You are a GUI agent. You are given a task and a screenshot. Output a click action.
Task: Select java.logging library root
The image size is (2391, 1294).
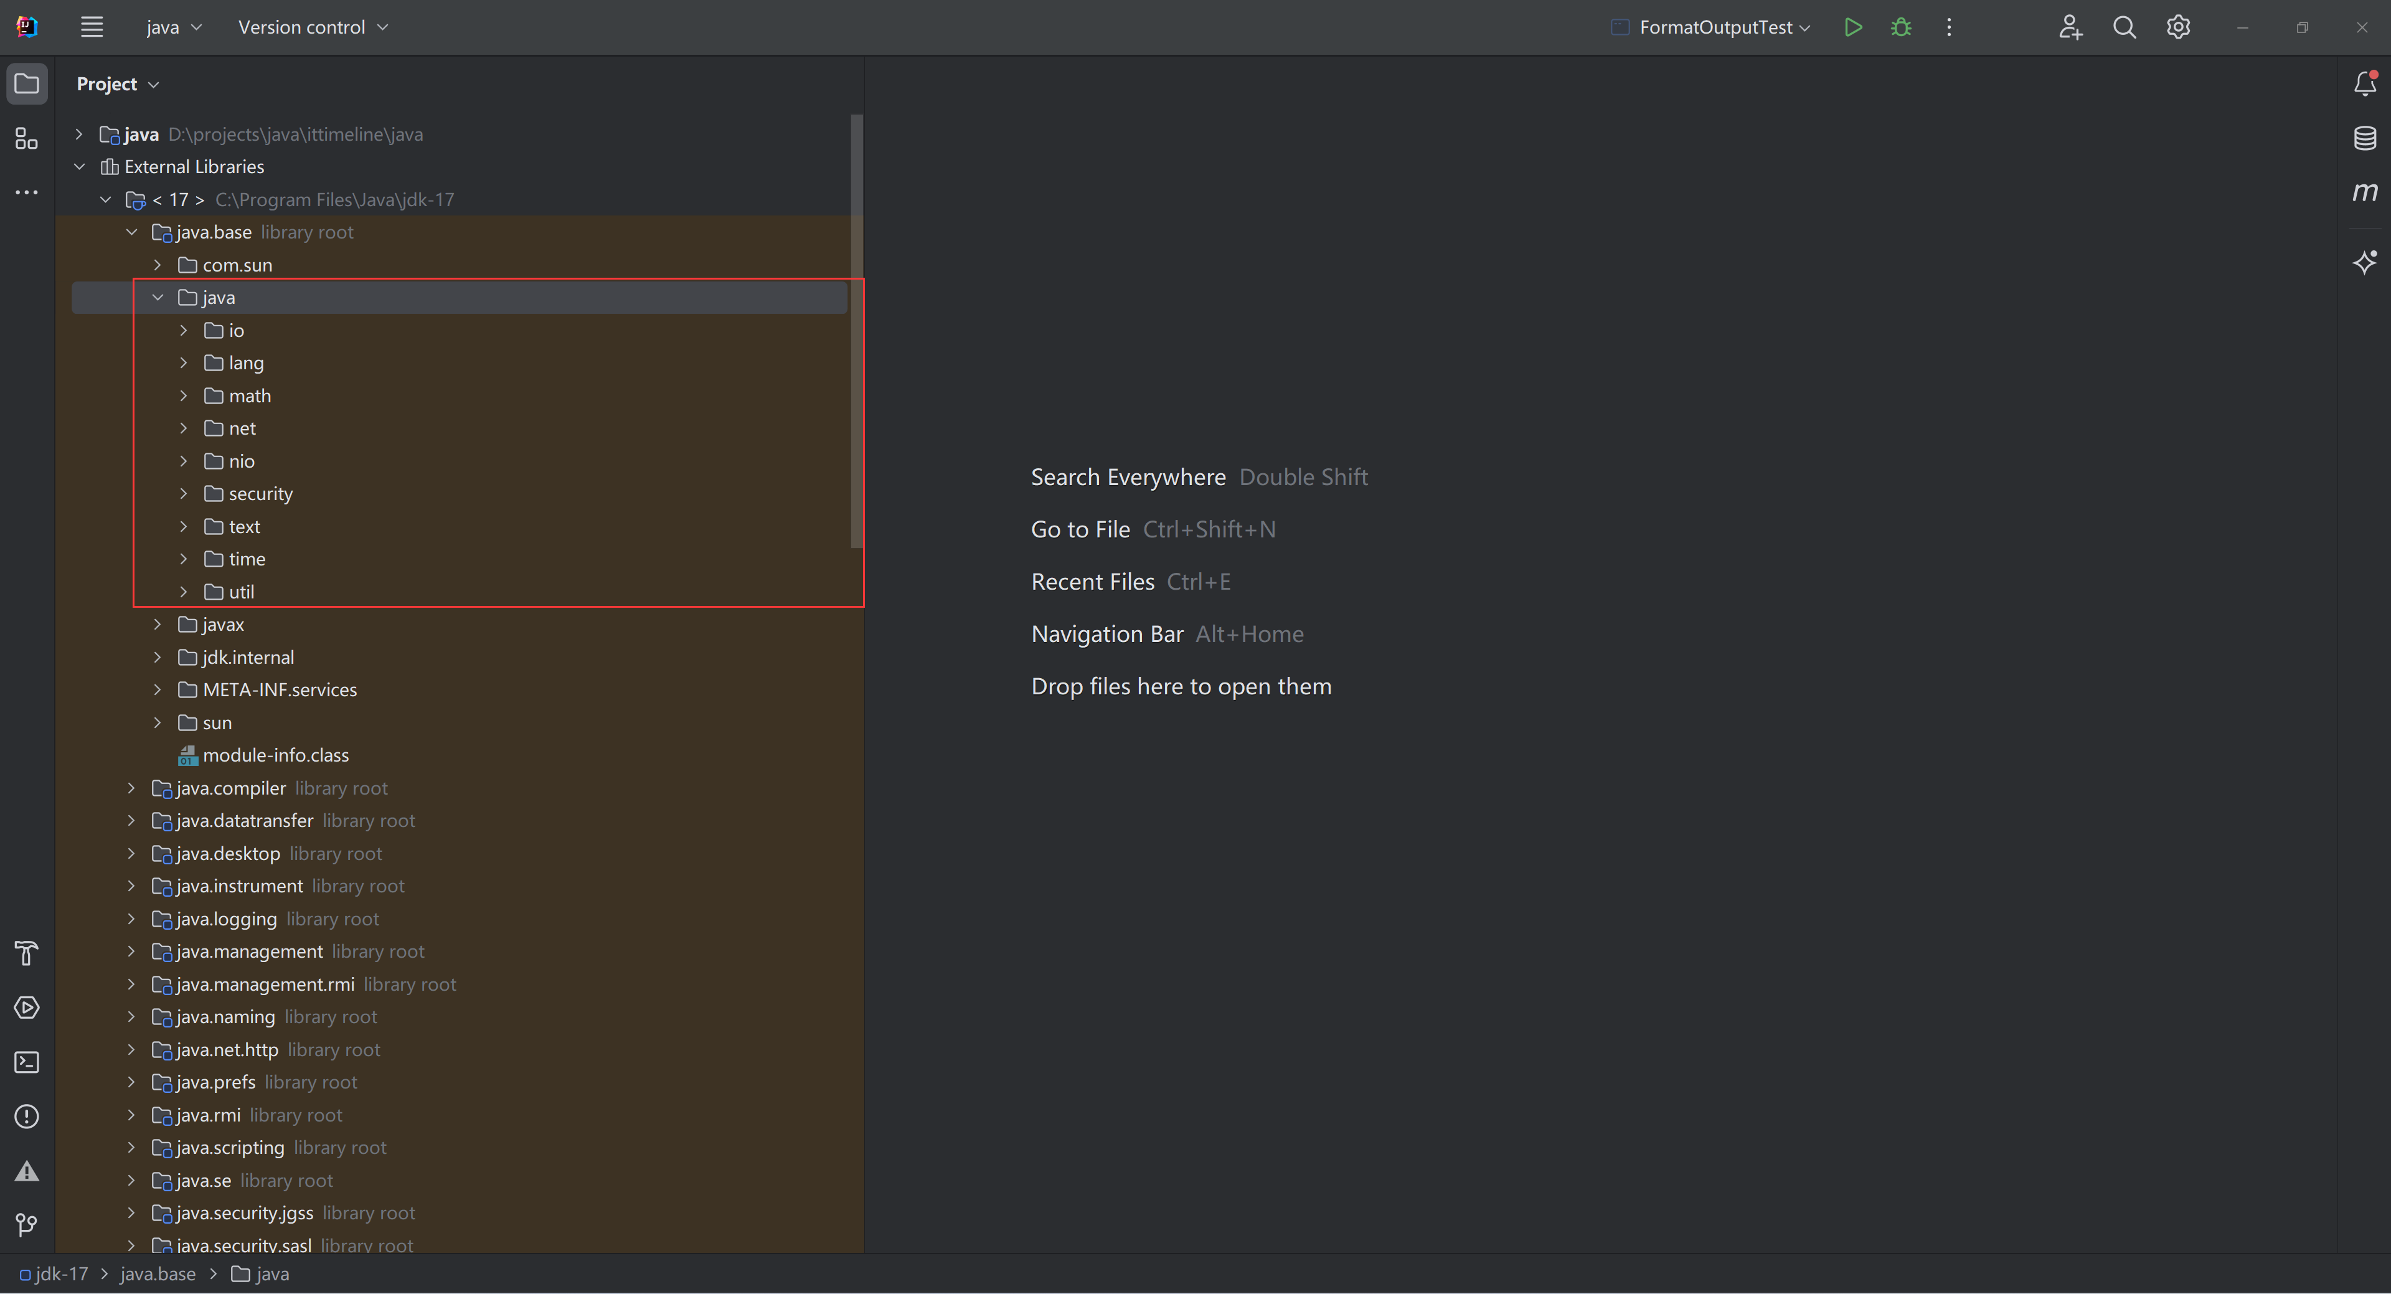[x=265, y=919]
